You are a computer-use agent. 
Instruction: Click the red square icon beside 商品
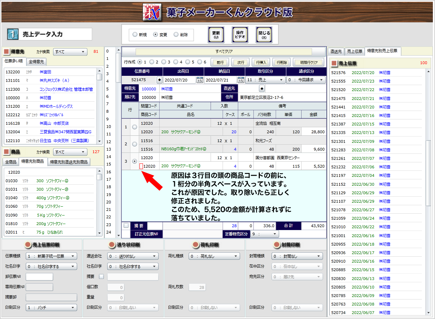pyautogui.click(x=6, y=152)
